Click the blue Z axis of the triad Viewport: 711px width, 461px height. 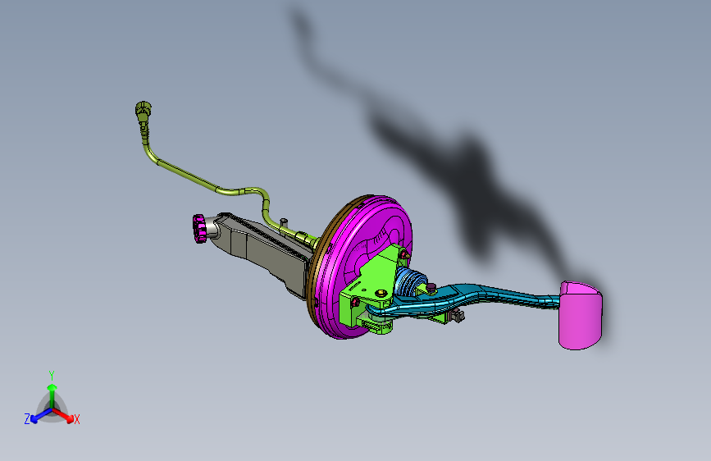point(40,416)
